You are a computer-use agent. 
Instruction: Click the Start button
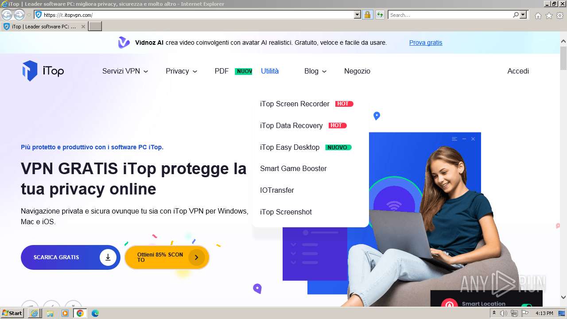pyautogui.click(x=12, y=313)
